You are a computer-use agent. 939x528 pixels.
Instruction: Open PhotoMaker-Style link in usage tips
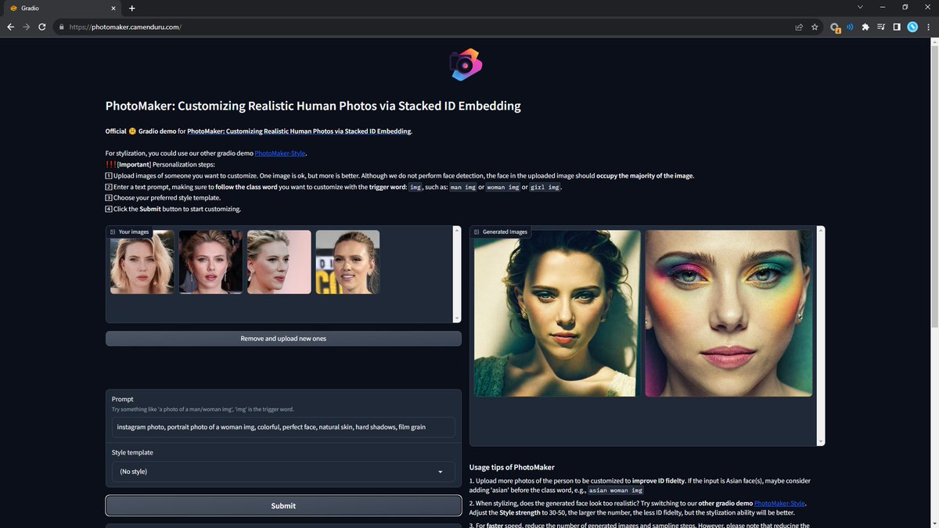pos(779,503)
